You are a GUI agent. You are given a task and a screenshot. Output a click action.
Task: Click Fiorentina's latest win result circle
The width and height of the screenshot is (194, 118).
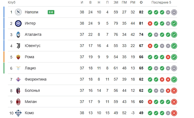click(174, 79)
